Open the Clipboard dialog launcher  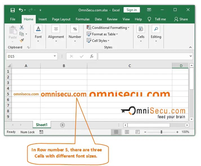(x=28, y=48)
